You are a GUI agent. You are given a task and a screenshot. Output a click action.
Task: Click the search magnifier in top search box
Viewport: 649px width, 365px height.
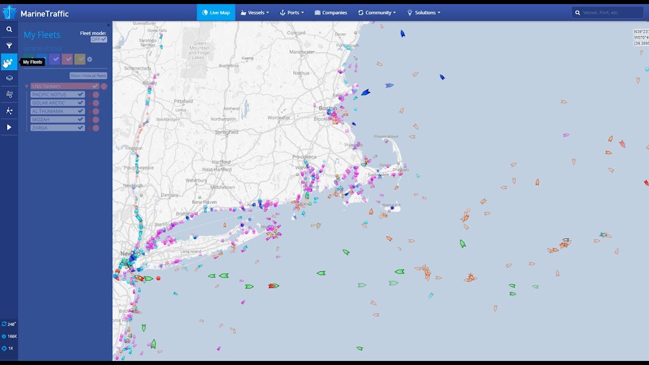(578, 13)
